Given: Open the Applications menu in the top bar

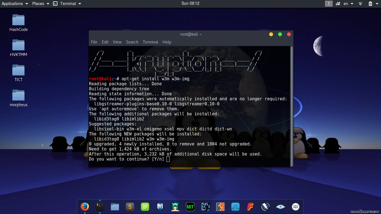Looking at the screenshot, I should coord(15,4).
